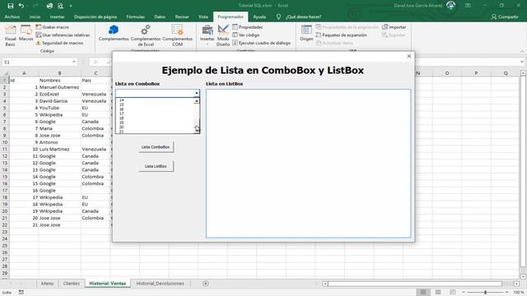
Task: Expand the Name Box dropdown
Action: click(x=74, y=62)
